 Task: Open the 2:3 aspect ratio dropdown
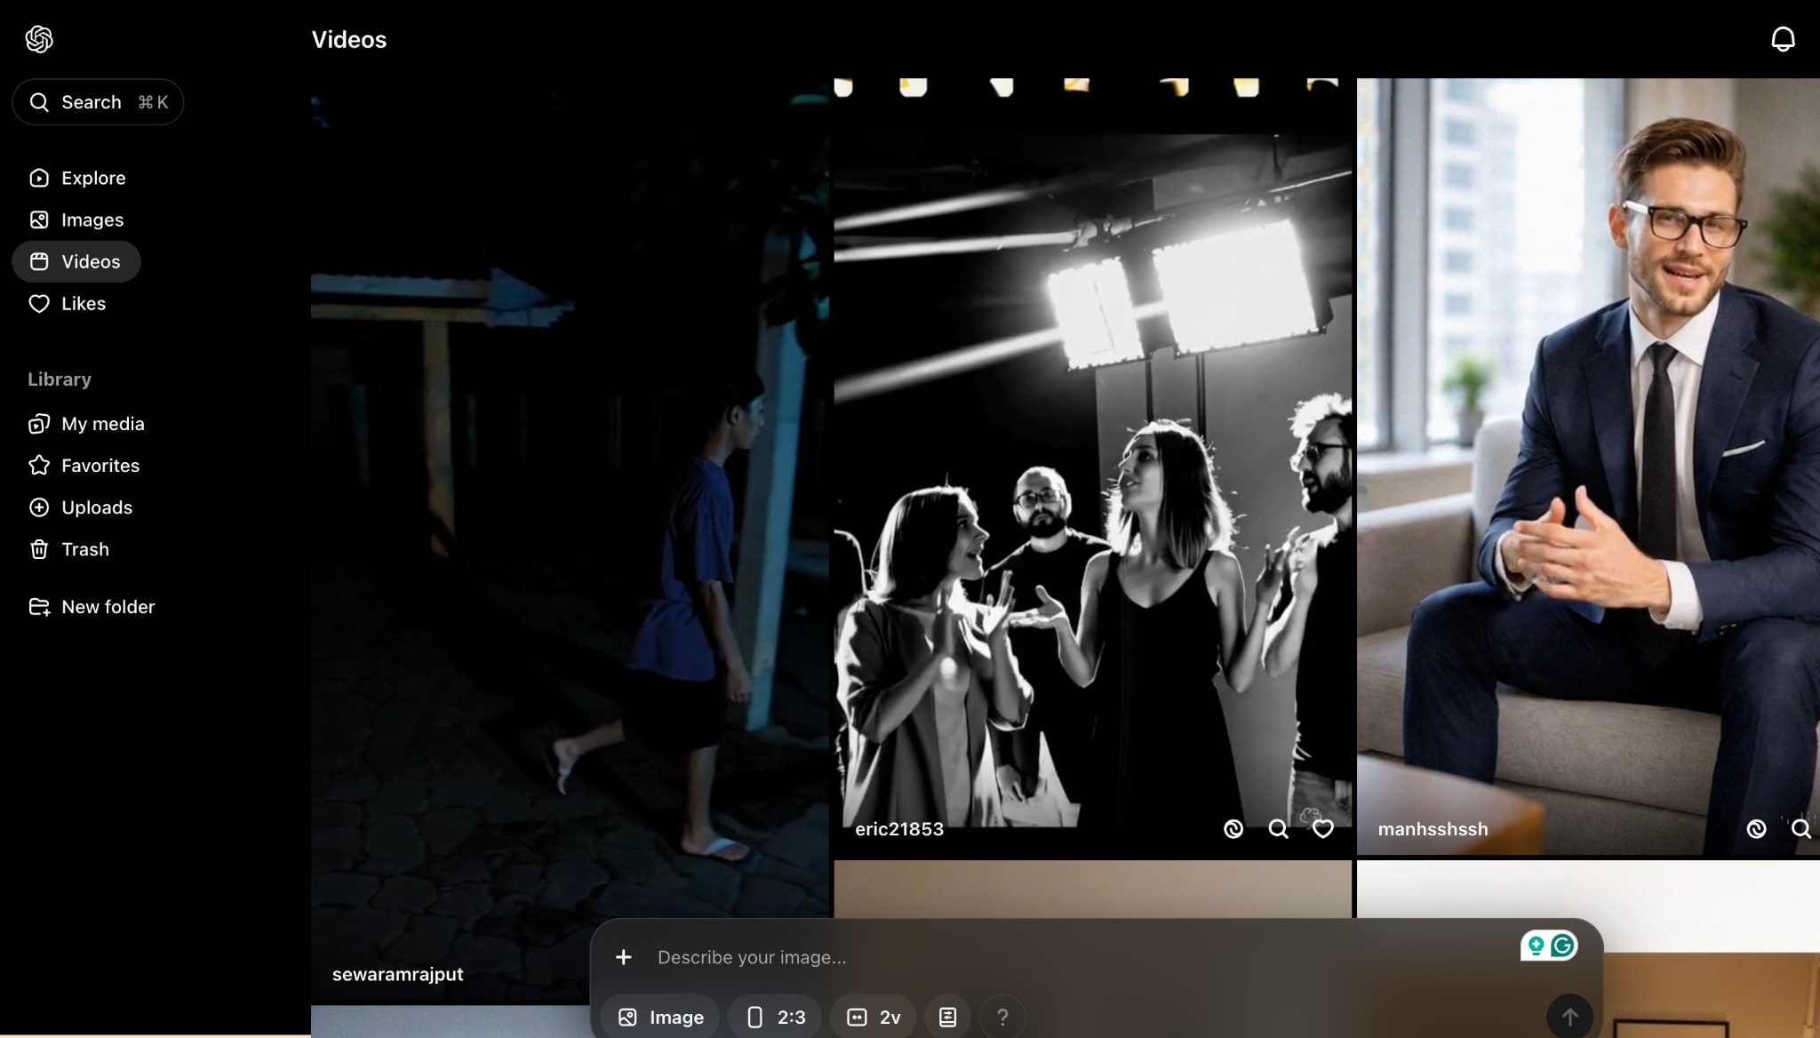pyautogui.click(x=776, y=1017)
